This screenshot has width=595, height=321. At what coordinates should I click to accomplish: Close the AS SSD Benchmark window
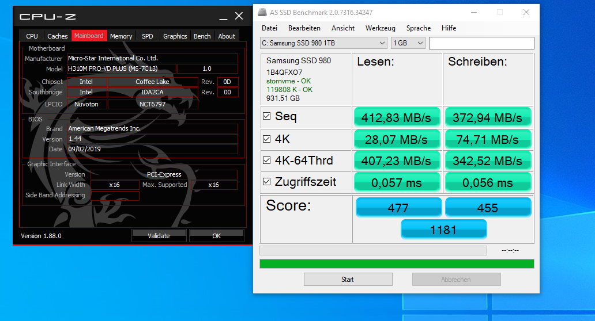point(526,13)
